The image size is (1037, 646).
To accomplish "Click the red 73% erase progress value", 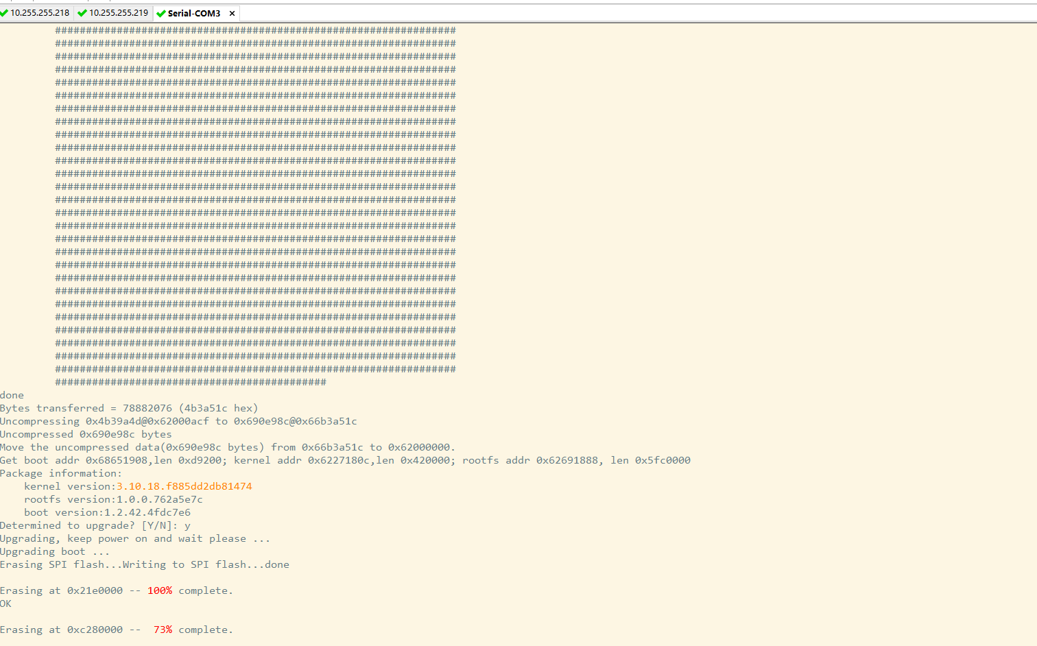I will click(163, 630).
